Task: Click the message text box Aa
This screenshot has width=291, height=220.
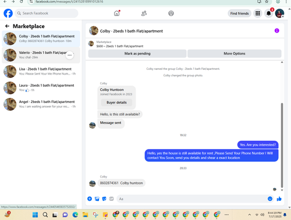Action: click(x=192, y=199)
